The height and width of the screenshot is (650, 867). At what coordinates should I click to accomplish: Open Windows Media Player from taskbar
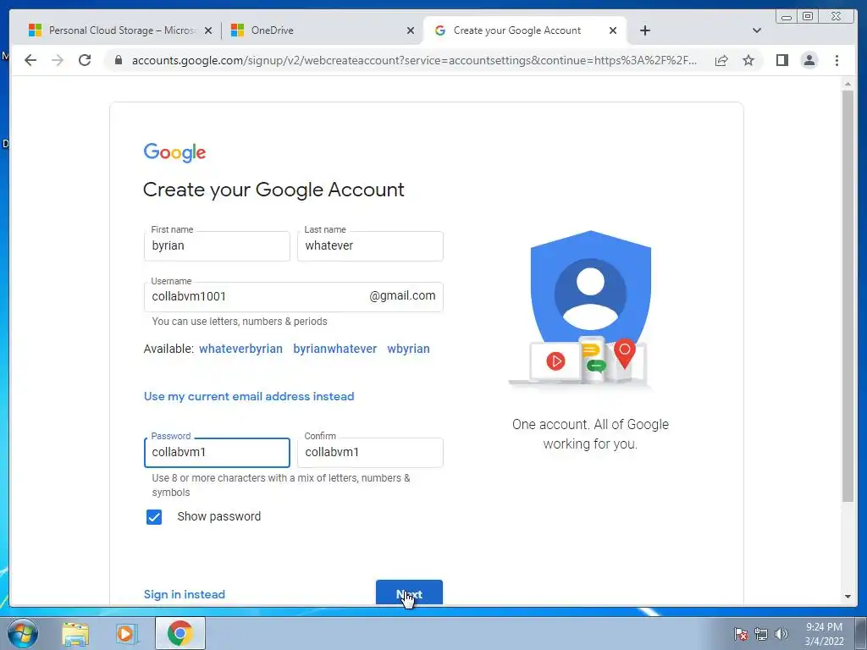[x=126, y=633]
